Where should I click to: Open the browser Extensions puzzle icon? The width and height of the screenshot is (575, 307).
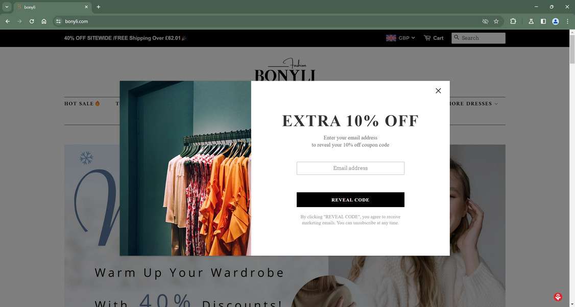pos(513,21)
